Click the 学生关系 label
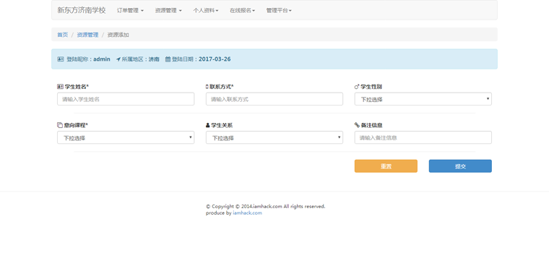 coord(222,125)
